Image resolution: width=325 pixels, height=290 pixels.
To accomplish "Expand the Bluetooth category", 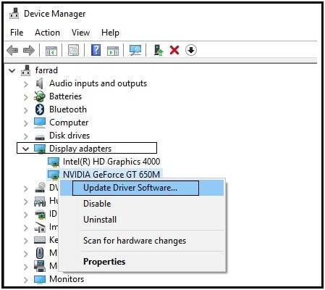I will pos(25,110).
